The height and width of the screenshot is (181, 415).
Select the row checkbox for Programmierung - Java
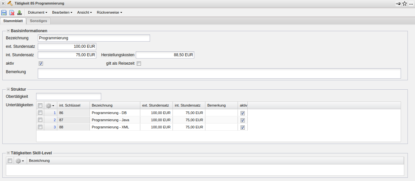(x=40, y=120)
